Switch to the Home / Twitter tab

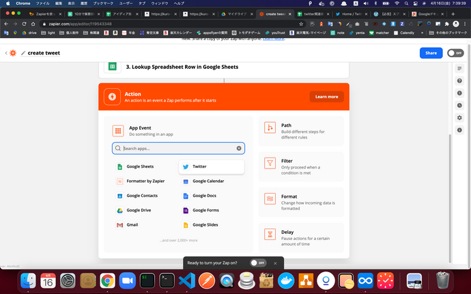351,14
